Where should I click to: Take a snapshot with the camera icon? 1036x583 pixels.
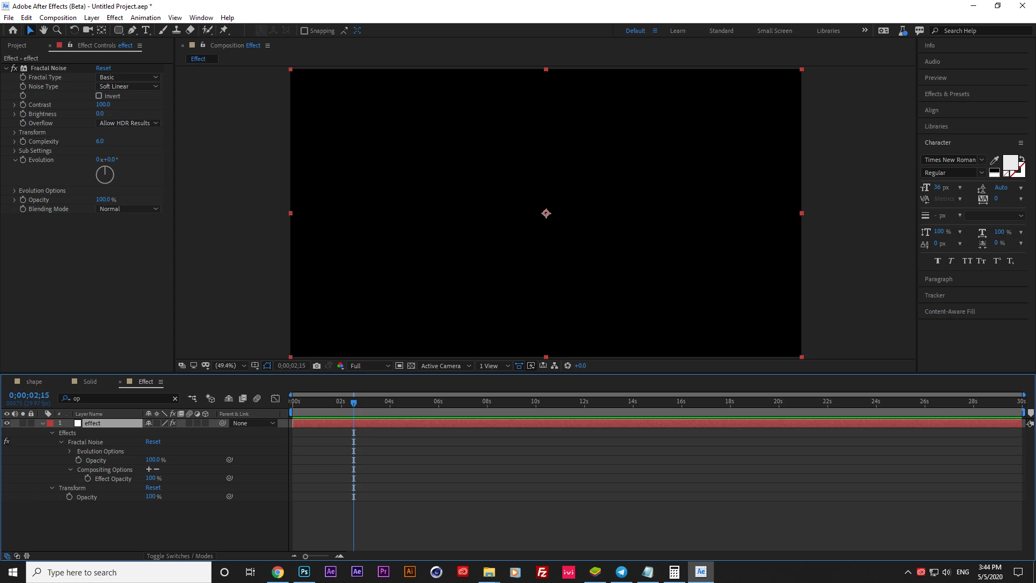tap(317, 365)
